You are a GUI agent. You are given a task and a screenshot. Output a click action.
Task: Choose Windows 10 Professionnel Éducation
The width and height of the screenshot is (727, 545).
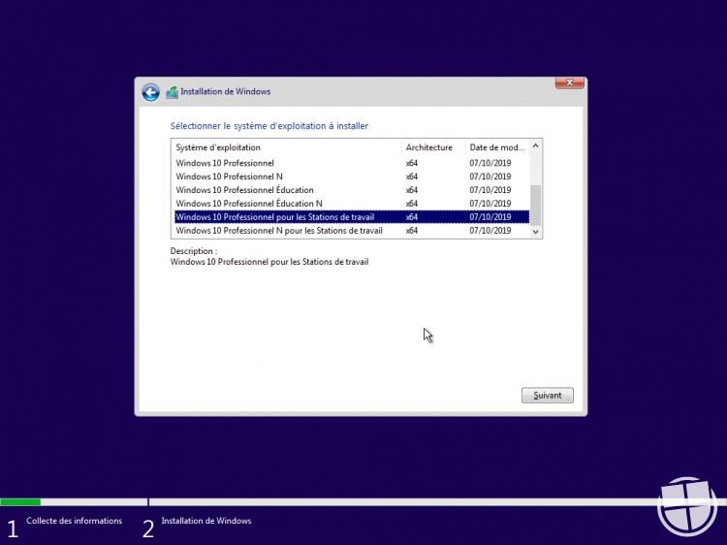point(352,190)
